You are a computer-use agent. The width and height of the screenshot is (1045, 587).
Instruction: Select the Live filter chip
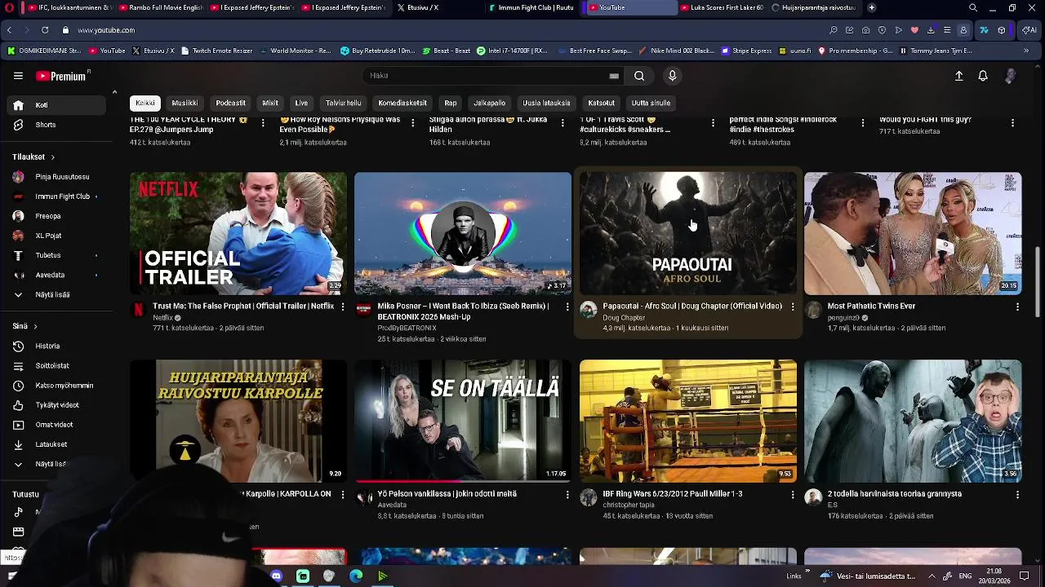[x=301, y=104]
